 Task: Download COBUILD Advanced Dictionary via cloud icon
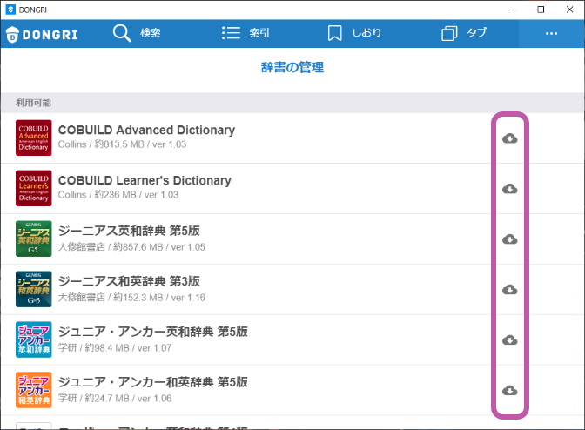[x=509, y=138]
